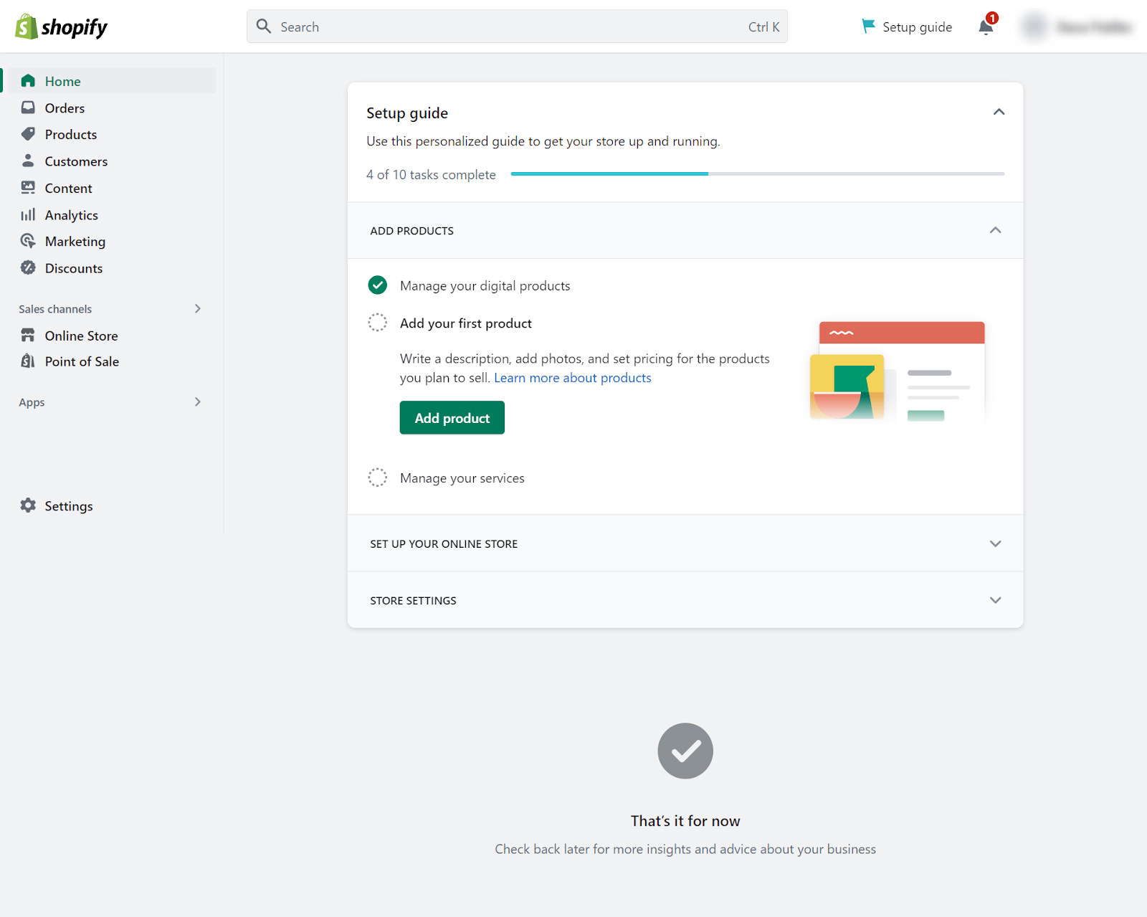
Task: Open the Learn more about products link
Action: click(x=572, y=378)
